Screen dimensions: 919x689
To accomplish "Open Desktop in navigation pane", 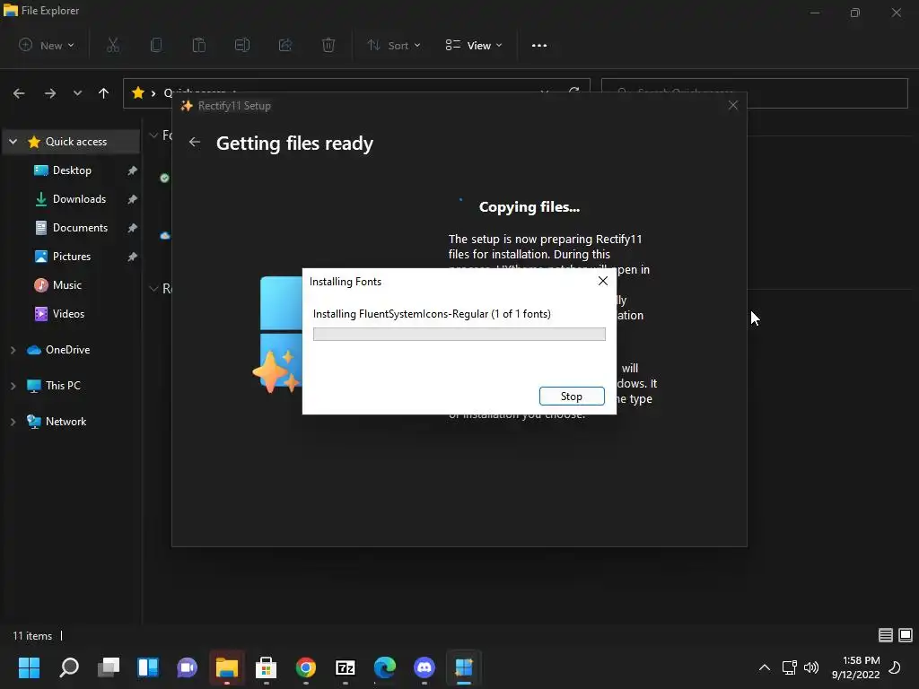I will point(72,170).
